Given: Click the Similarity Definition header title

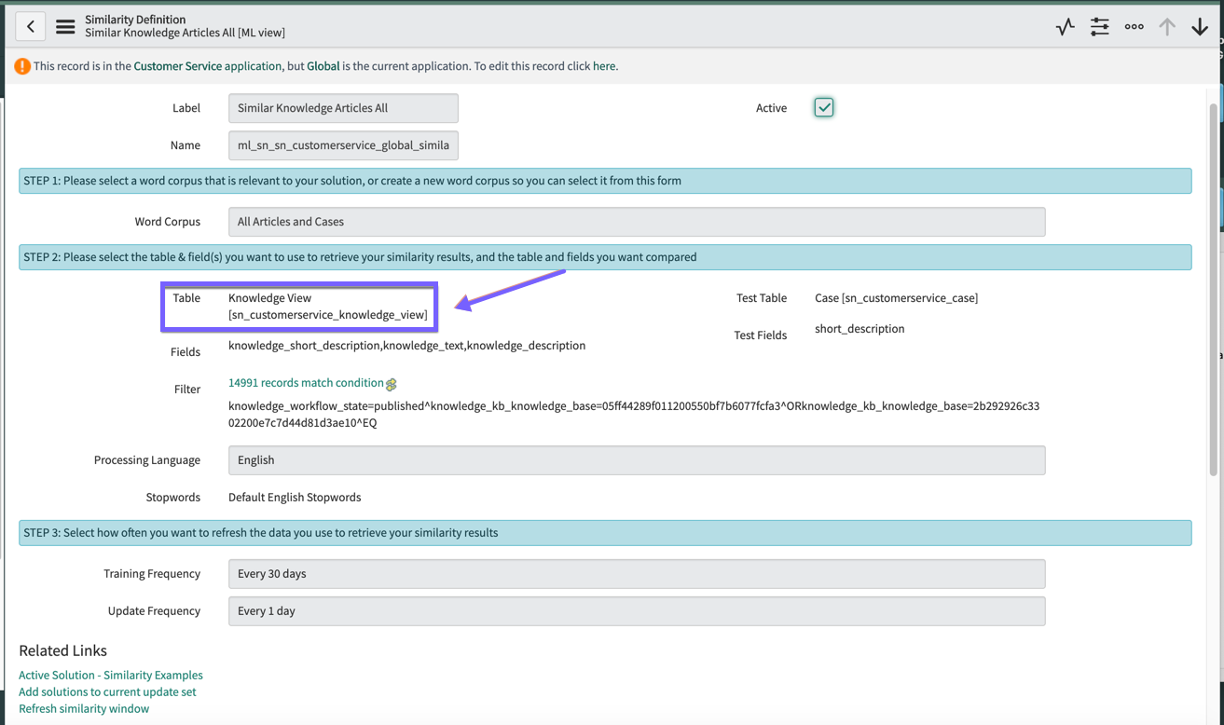Looking at the screenshot, I should coord(135,20).
